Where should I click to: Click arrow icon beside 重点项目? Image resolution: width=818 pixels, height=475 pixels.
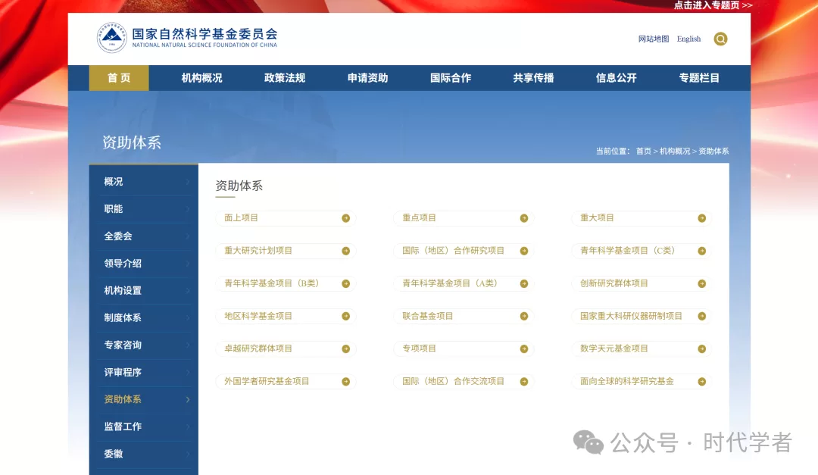click(x=524, y=218)
